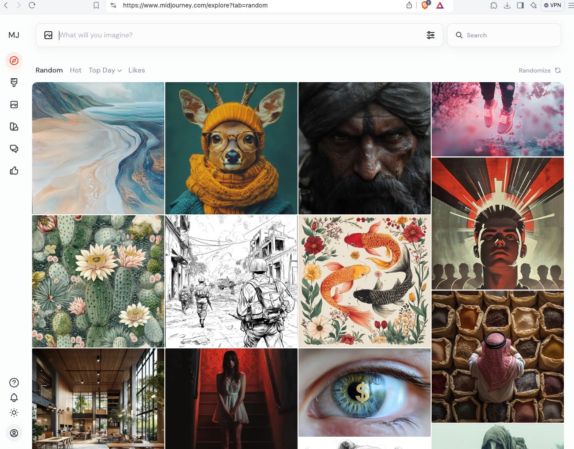The width and height of the screenshot is (574, 449).
Task: Open the deer with orange beanie thumbnail
Action: point(231,148)
